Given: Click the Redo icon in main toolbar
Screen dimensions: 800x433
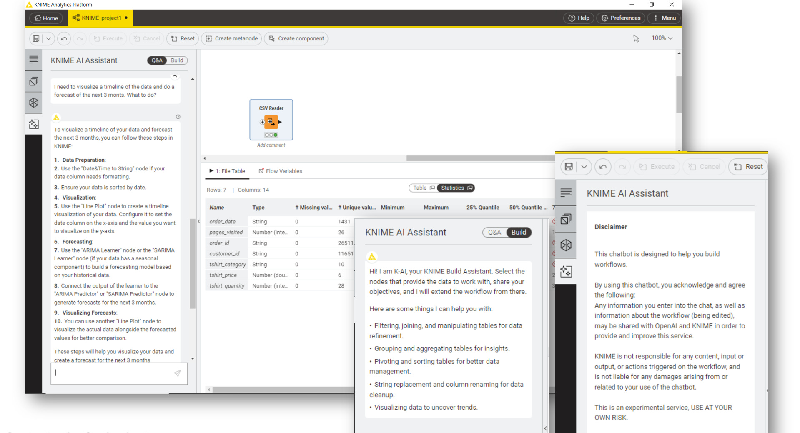Looking at the screenshot, I should tap(80, 38).
